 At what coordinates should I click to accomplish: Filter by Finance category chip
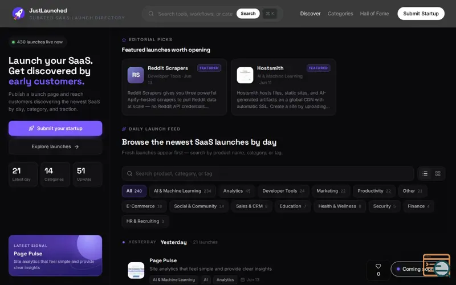tap(418, 206)
